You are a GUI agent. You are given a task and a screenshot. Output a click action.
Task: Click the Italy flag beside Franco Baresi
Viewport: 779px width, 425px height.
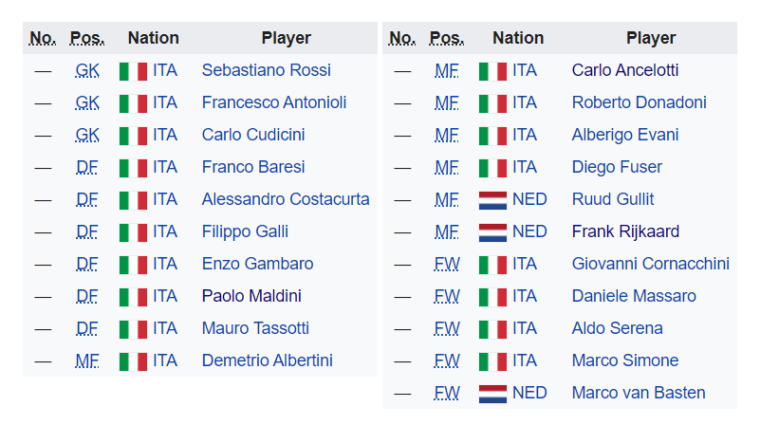click(x=133, y=167)
